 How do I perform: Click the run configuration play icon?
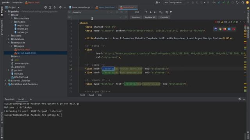coord(188,3)
